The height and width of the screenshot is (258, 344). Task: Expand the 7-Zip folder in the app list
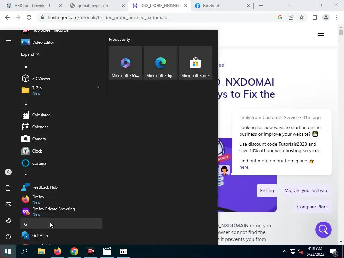[61, 90]
